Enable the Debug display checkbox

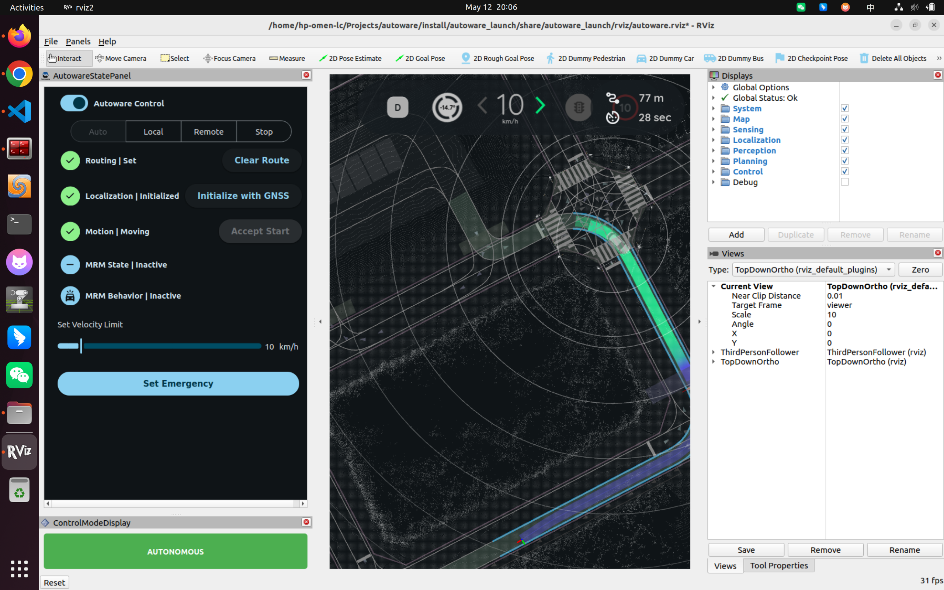(x=844, y=182)
